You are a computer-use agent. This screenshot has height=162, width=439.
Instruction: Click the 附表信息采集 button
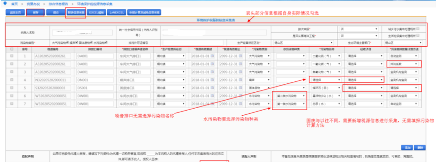(x=75, y=12)
